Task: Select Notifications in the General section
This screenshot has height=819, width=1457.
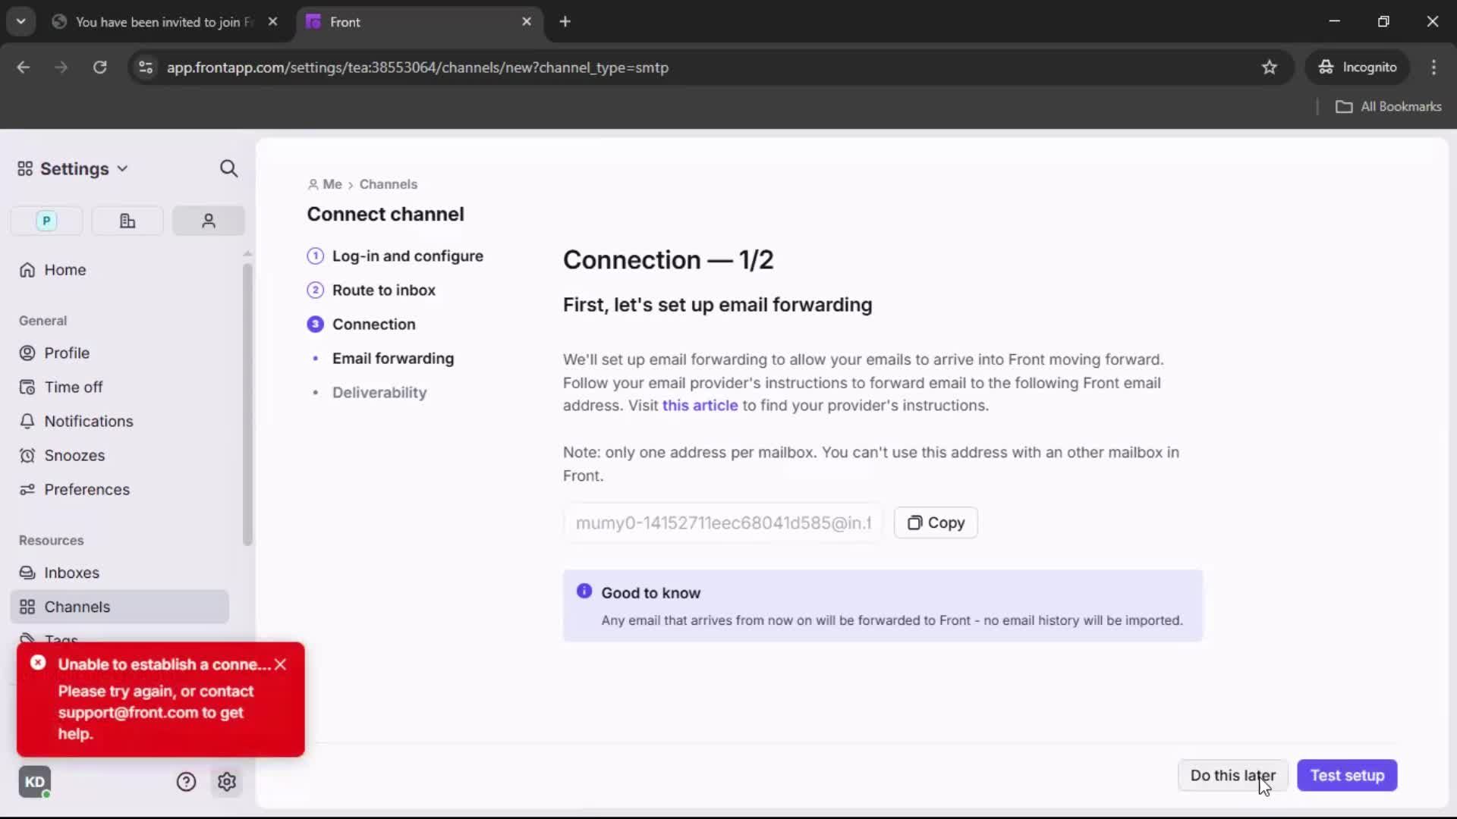Action: tap(87, 422)
